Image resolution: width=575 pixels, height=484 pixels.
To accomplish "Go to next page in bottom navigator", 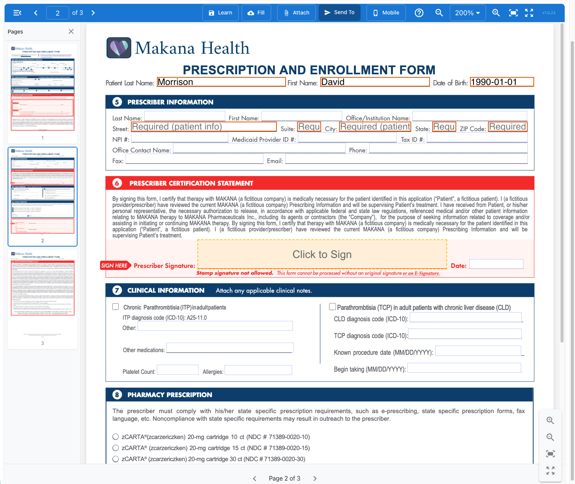I will [x=315, y=479].
